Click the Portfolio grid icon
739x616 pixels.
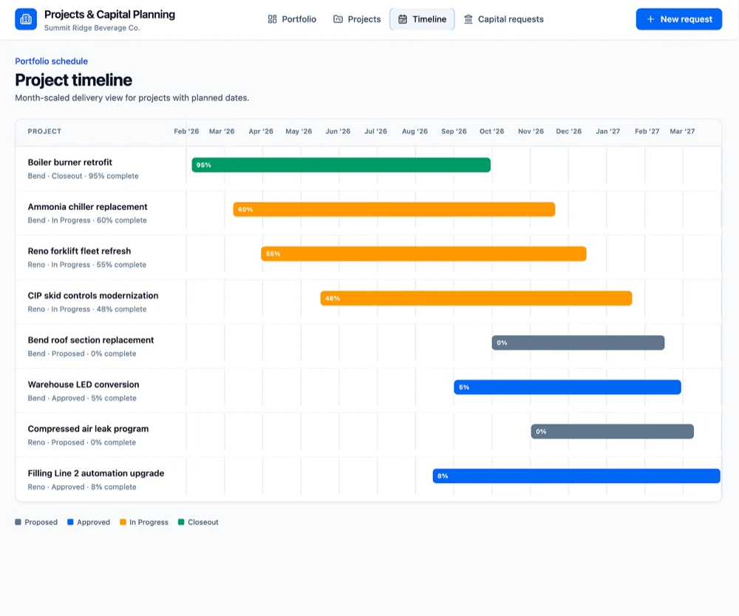(272, 19)
